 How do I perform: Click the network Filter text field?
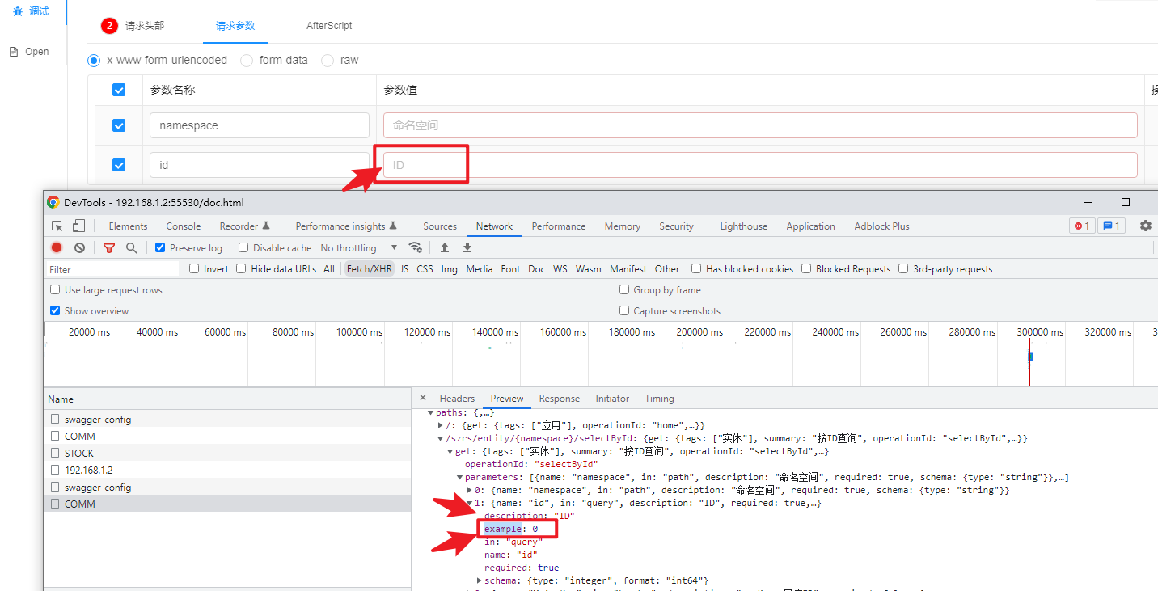tap(113, 269)
